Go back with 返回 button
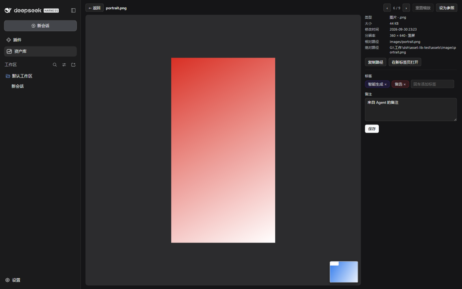This screenshot has height=289, width=462. click(x=94, y=8)
